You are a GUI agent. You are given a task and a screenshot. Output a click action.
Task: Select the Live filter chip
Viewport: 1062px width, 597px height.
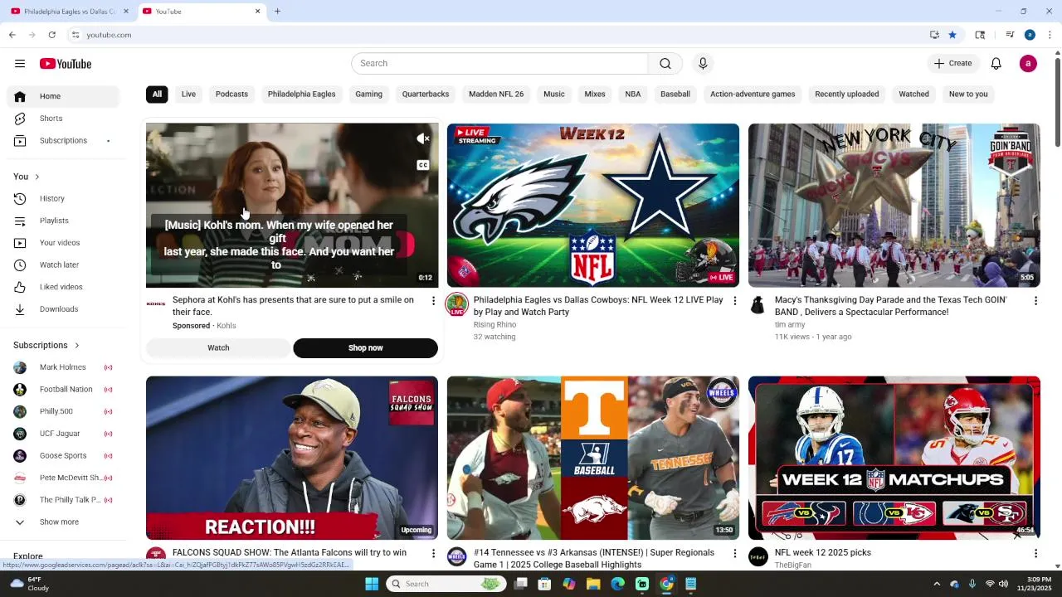click(x=188, y=95)
